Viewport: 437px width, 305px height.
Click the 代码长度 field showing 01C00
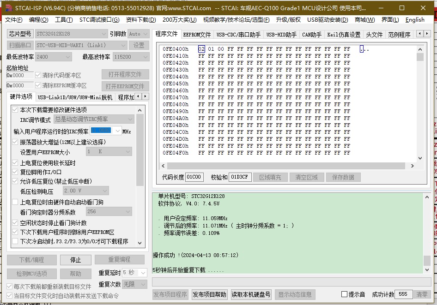click(x=194, y=177)
